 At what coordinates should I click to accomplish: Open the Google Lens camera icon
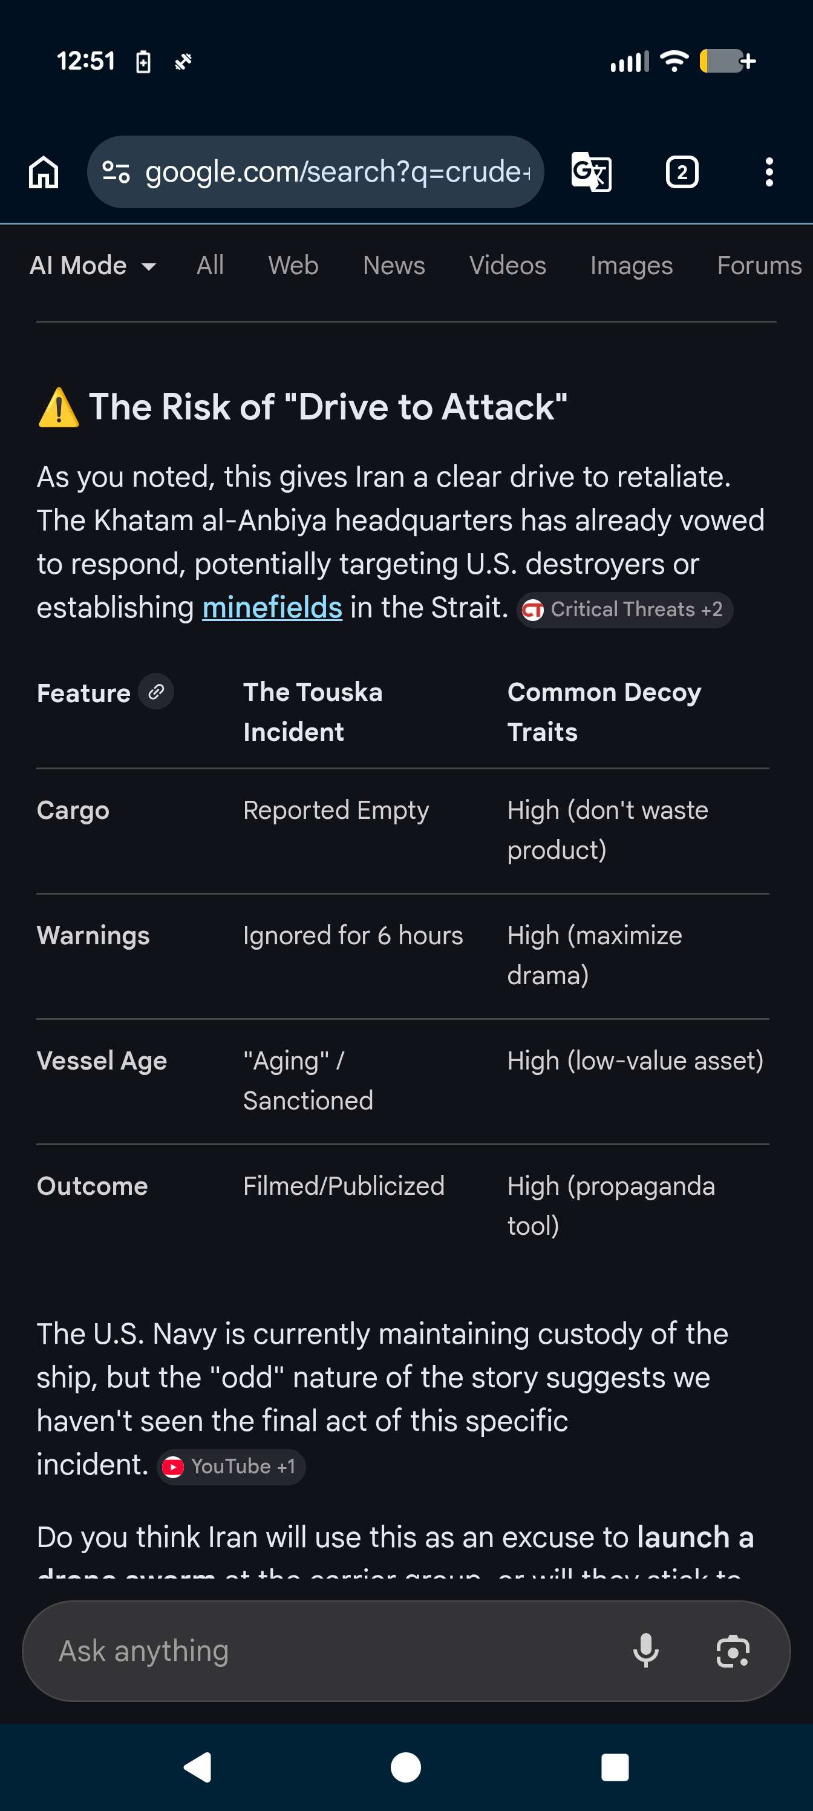(733, 1651)
